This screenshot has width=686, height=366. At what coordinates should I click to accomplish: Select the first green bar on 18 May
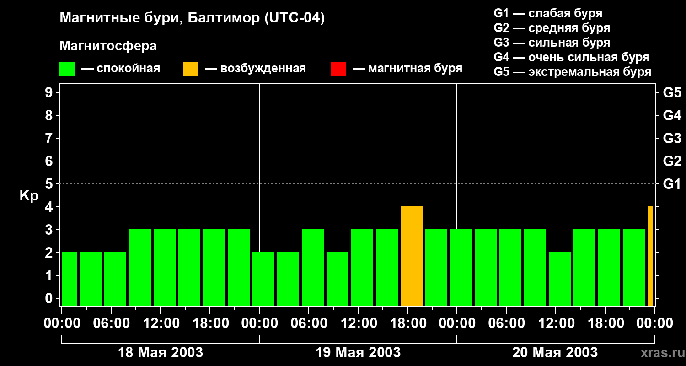[x=70, y=279]
